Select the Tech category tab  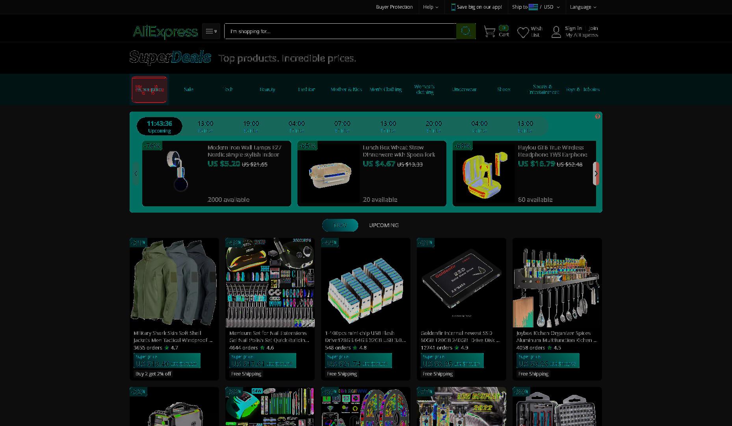[x=228, y=90]
